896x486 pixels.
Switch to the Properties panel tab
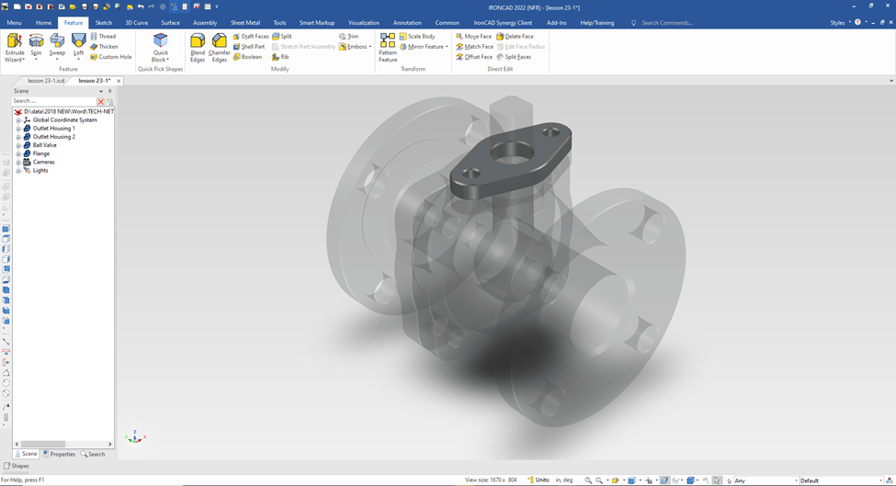coord(60,454)
